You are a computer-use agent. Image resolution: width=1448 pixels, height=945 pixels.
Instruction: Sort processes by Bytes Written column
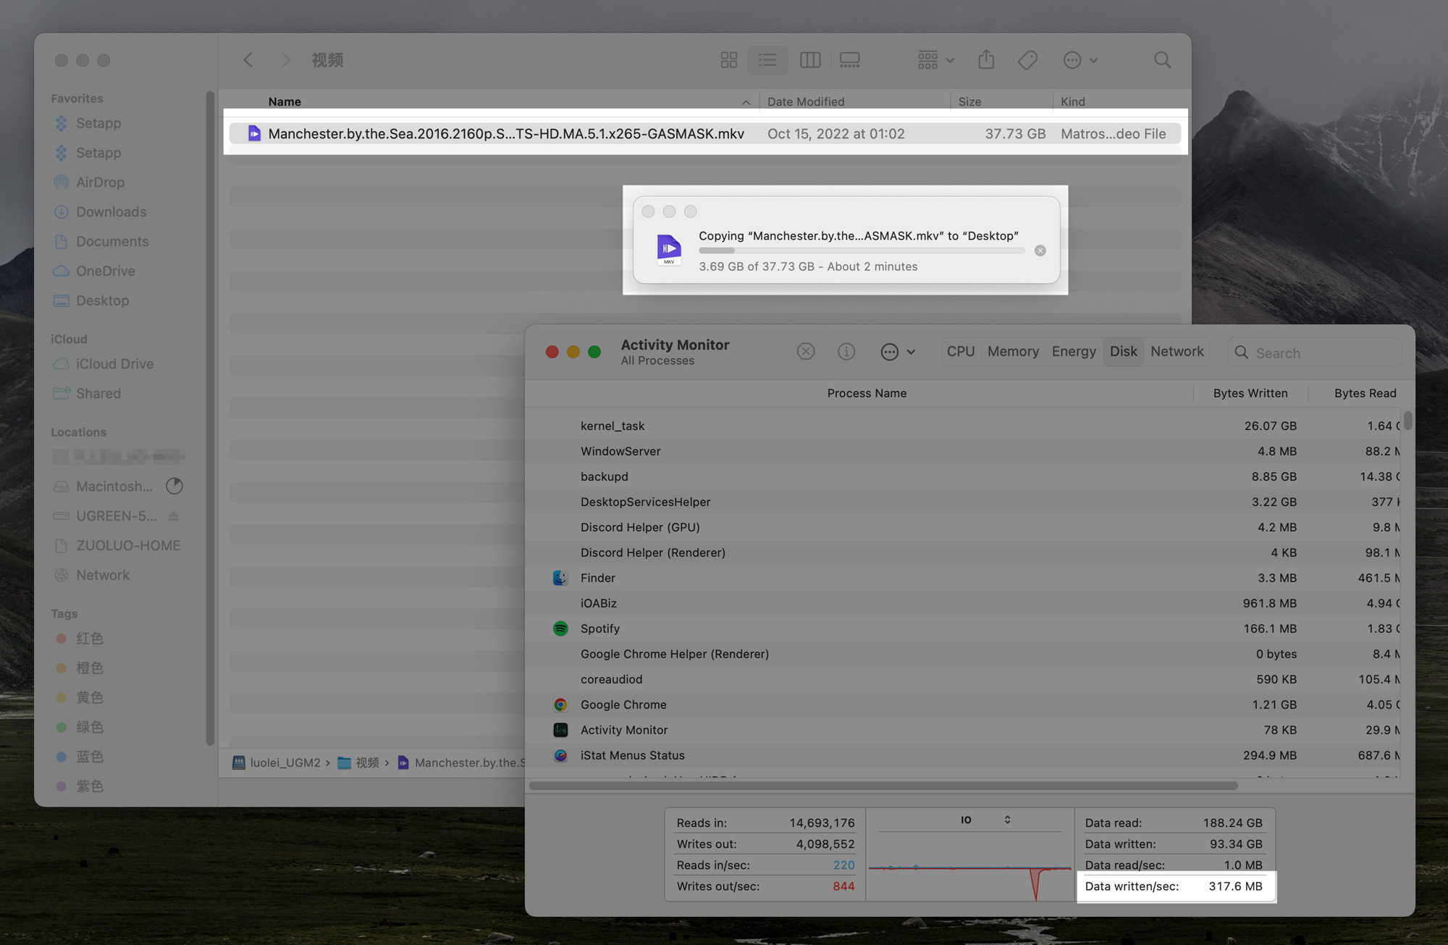[x=1250, y=393]
